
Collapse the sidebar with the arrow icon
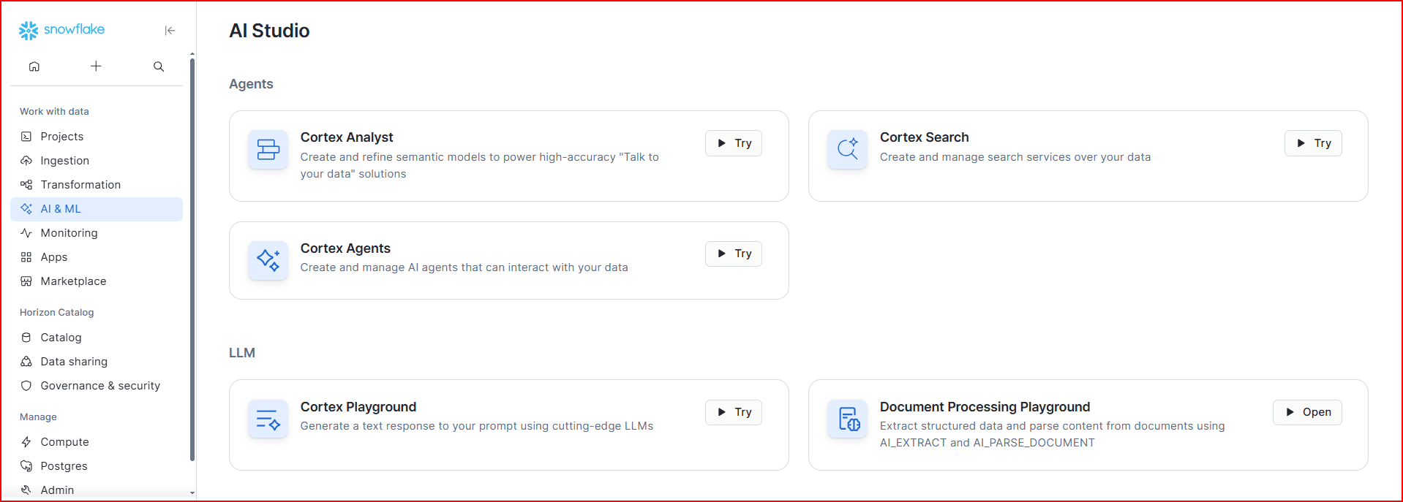pos(170,30)
